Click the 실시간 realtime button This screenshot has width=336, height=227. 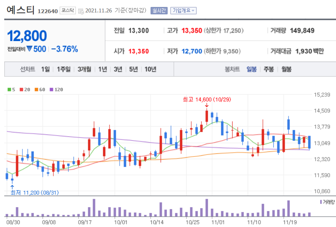click(159, 10)
